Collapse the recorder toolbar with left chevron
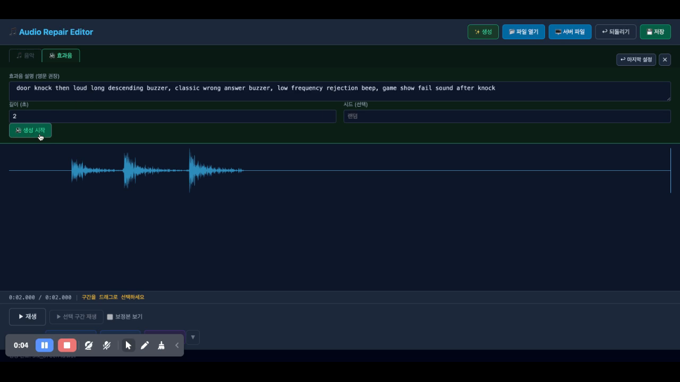 click(177, 345)
